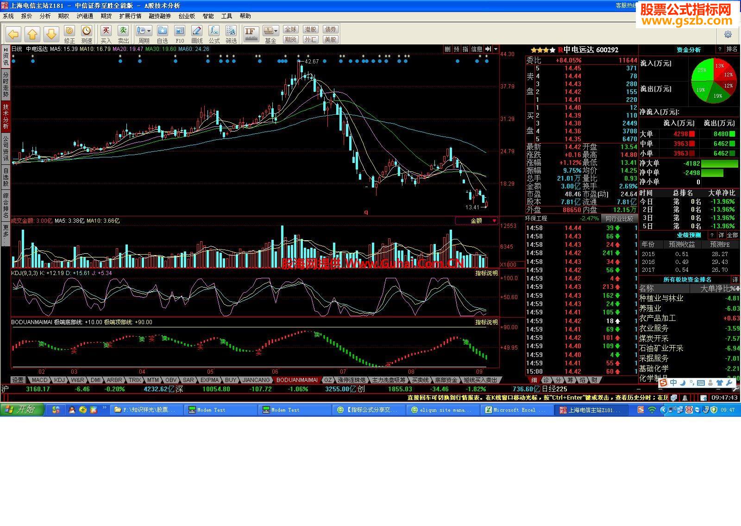Click the up arrow toolbar icon
This screenshot has width=741, height=526.
[32, 34]
